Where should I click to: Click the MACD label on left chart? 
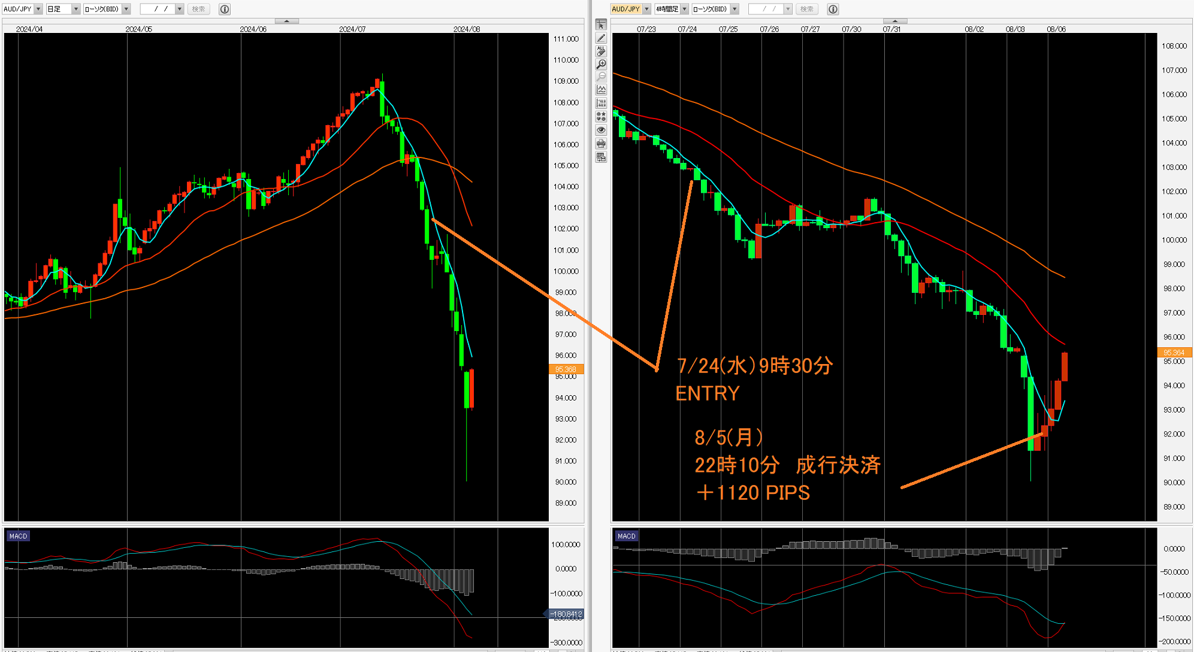pyautogui.click(x=18, y=536)
